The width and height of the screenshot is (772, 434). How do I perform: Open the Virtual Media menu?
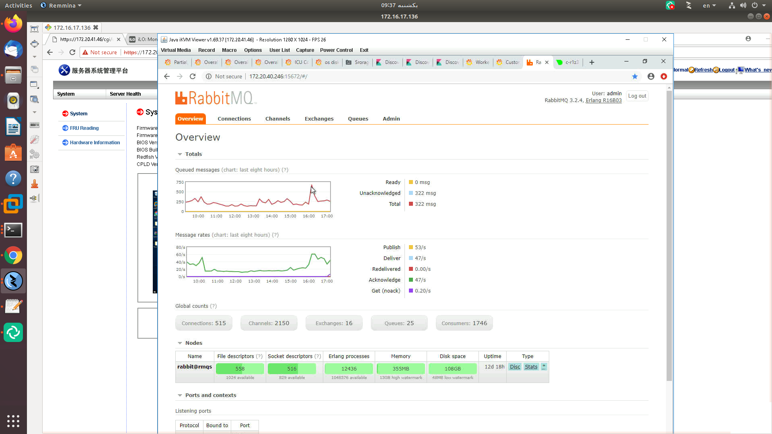176,50
